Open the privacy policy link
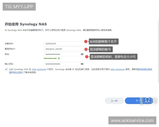159x127 pixels. click(17, 72)
